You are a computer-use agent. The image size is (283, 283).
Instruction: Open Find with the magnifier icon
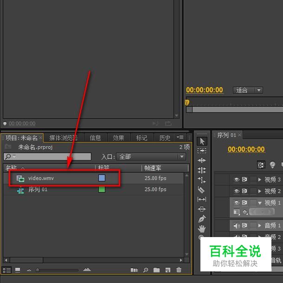click(x=146, y=270)
